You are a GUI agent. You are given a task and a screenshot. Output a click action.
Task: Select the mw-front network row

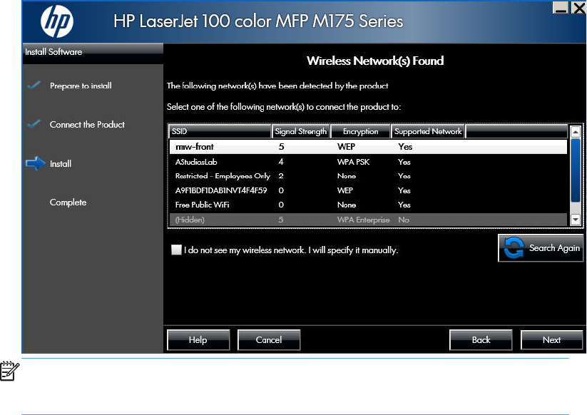(367, 147)
